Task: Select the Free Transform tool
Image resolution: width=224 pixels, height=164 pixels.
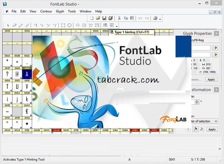Action: coord(97,25)
